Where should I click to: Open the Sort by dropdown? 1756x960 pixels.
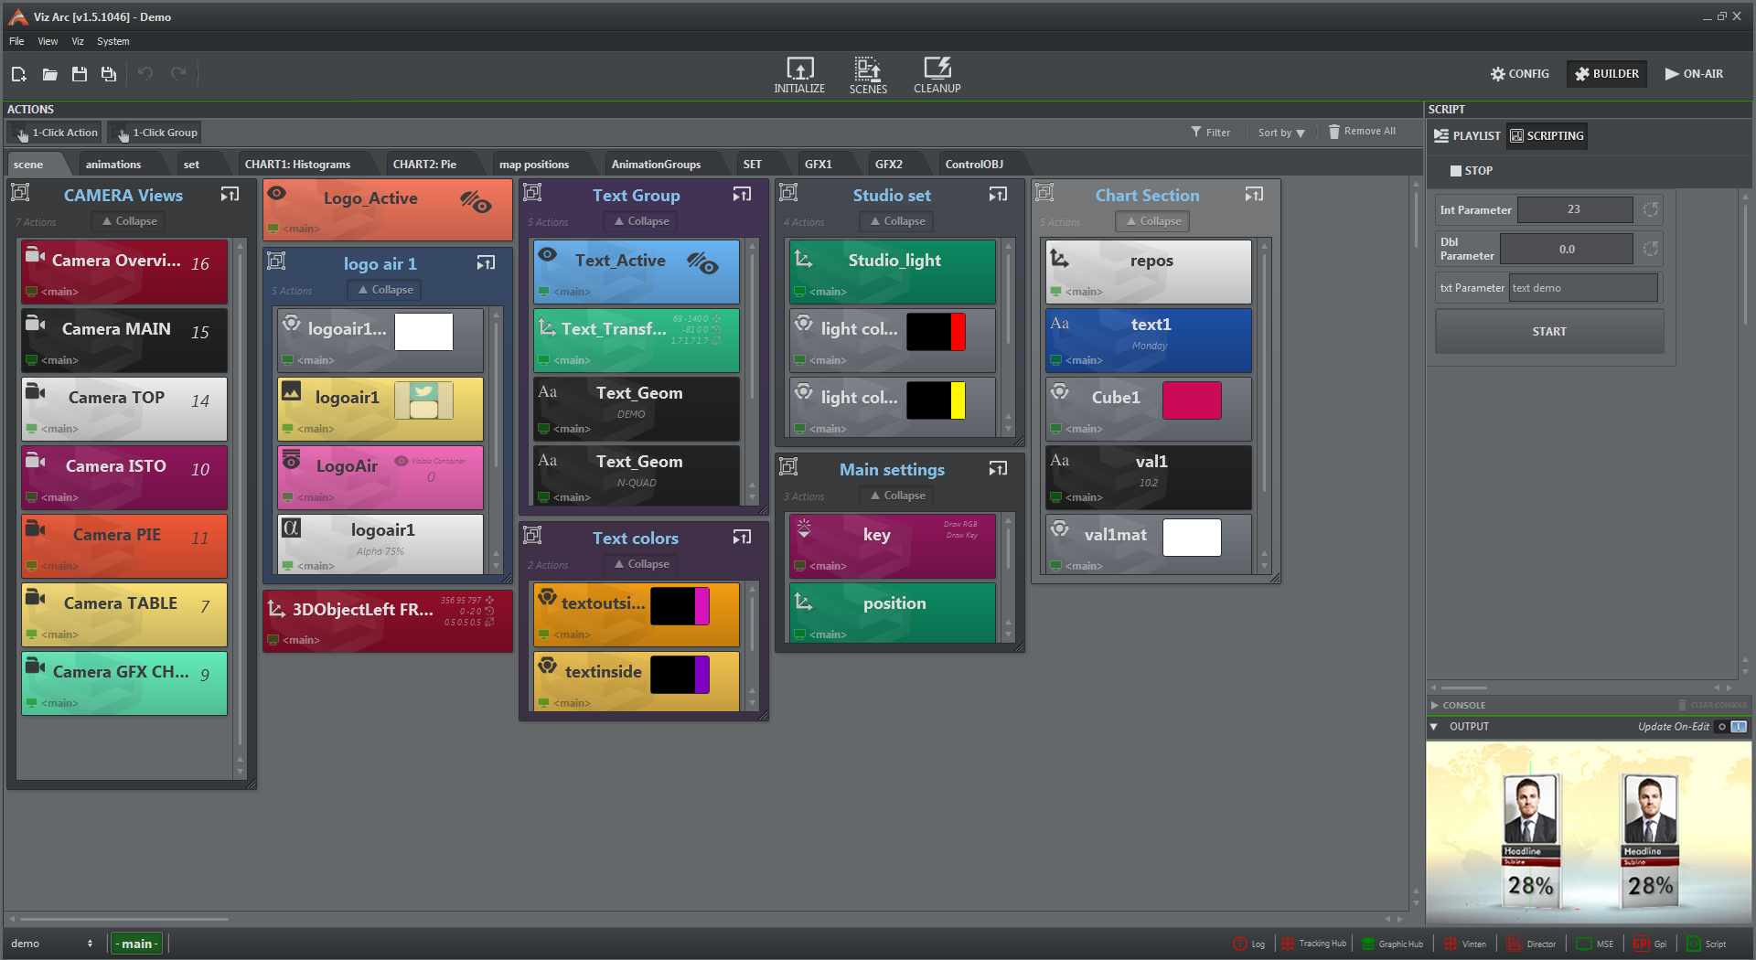1280,133
